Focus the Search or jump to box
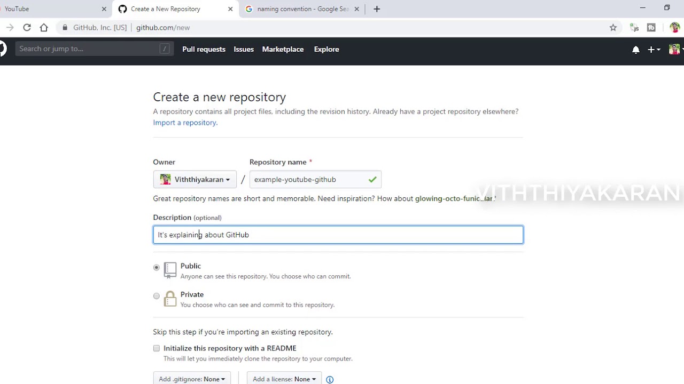 point(95,49)
